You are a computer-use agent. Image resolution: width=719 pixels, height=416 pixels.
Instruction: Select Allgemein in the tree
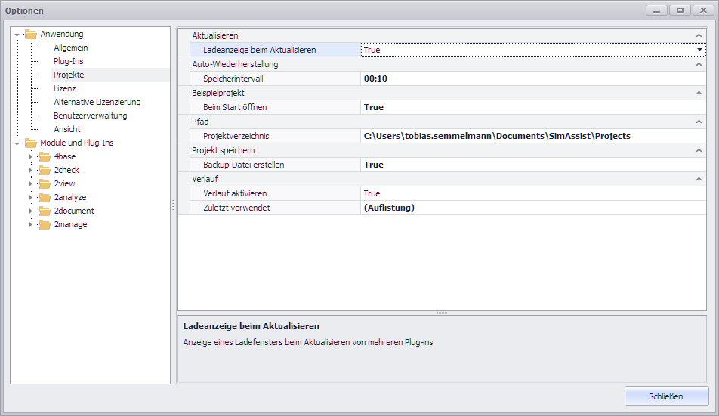pyautogui.click(x=71, y=48)
